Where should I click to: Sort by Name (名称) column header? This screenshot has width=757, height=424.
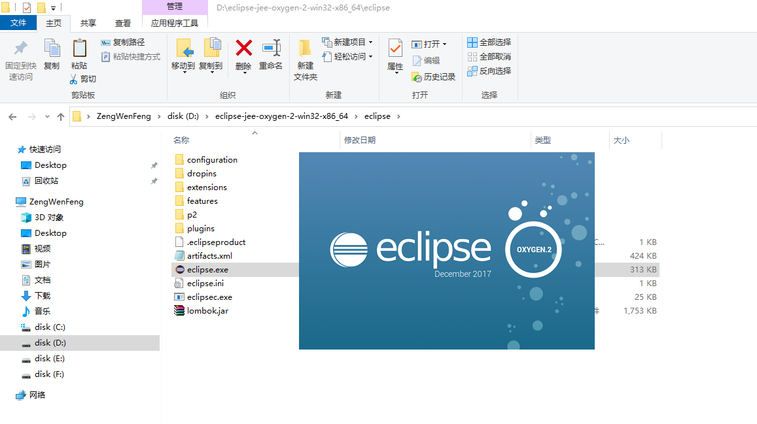[x=181, y=140]
